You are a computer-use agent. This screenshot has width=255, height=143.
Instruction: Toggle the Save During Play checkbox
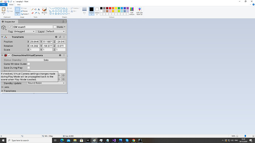pyautogui.click(x=28, y=67)
